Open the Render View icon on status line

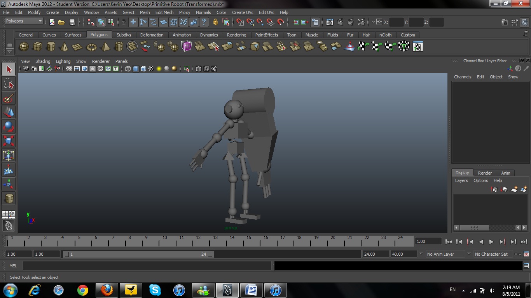coord(330,22)
